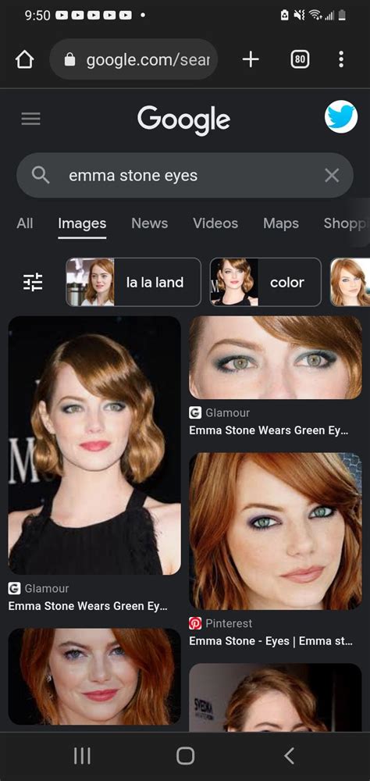Open bottom-right partially visible image
The width and height of the screenshot is (370, 781).
276,697
